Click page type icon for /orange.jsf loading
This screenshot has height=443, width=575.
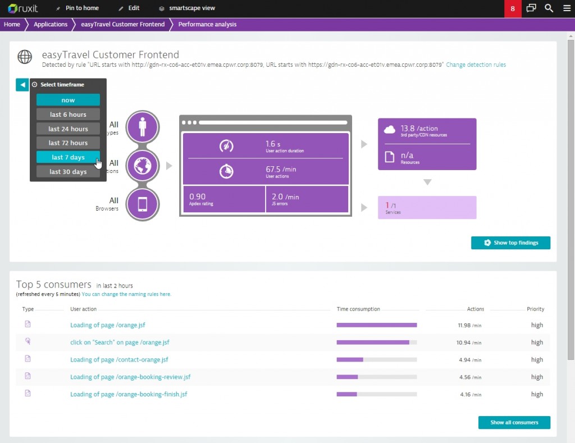point(28,324)
